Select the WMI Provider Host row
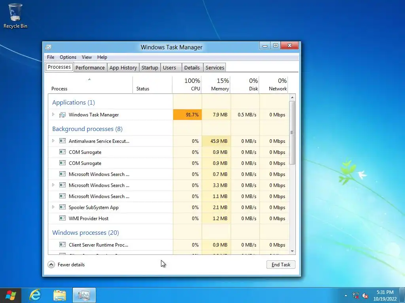This screenshot has width=405, height=303. tap(168, 218)
